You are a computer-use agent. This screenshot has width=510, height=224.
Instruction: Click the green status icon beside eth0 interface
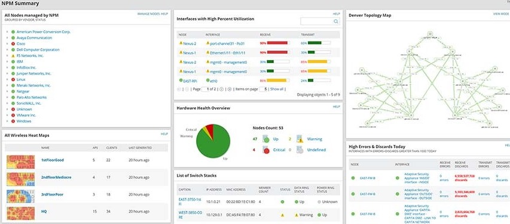(207, 80)
